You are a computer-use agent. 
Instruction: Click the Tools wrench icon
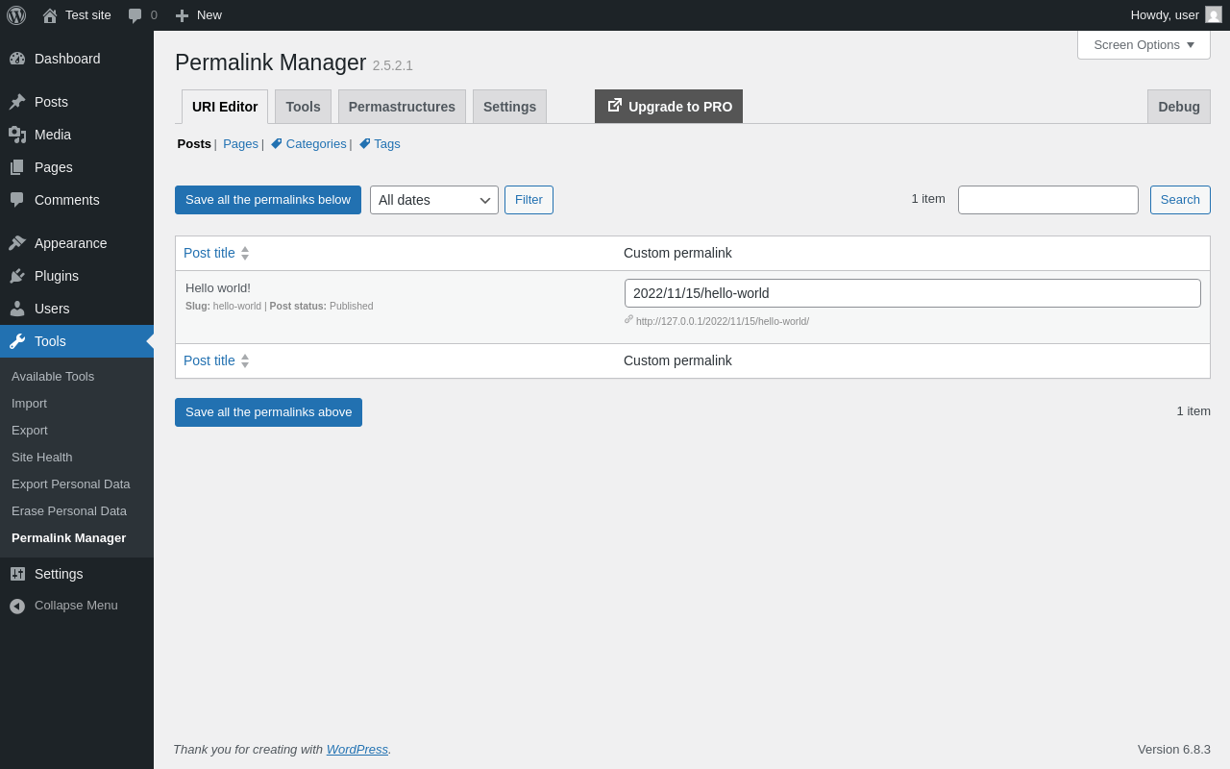[x=17, y=341]
